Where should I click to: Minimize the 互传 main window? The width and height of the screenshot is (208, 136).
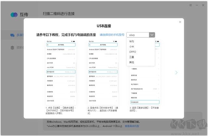pos(197,5)
